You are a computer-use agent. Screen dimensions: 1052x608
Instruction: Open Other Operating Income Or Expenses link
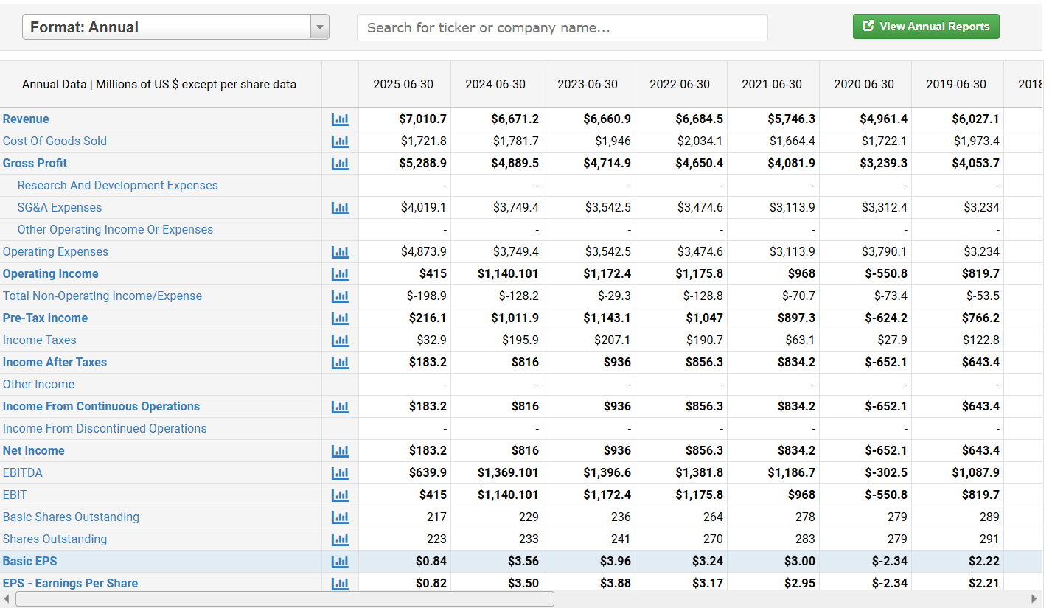click(115, 229)
